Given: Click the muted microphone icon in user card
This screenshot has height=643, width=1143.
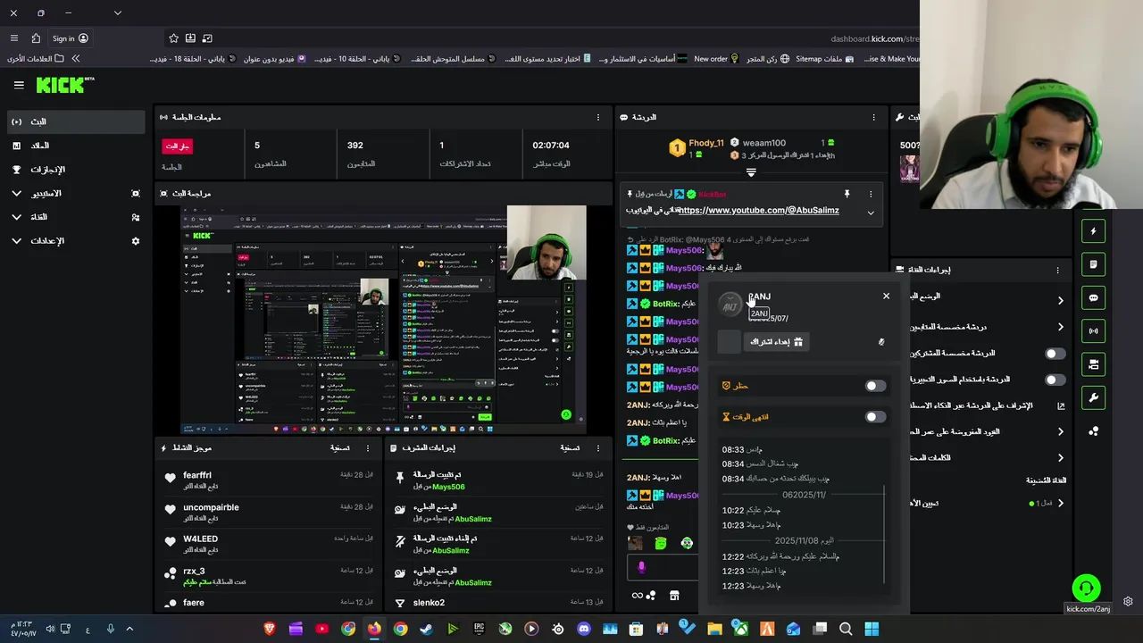Looking at the screenshot, I should [880, 341].
